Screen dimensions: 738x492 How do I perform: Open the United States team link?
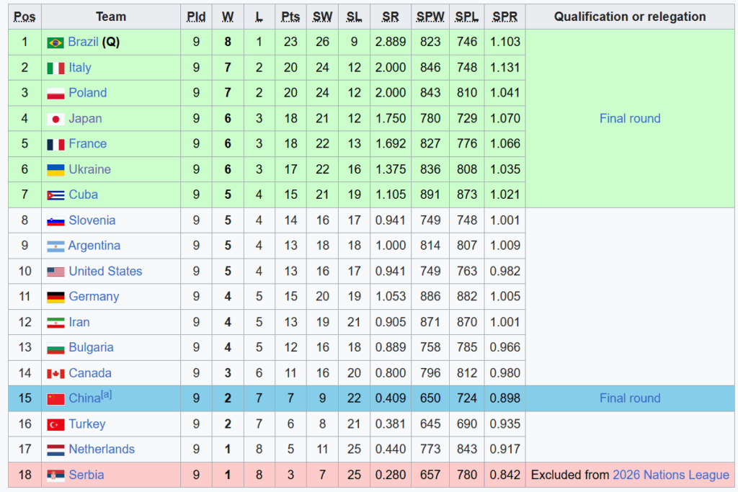tap(105, 271)
